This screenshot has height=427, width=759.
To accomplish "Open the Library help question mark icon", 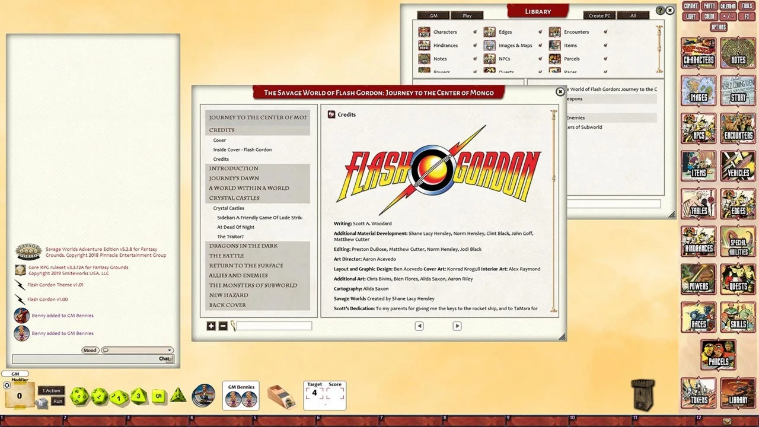I will tap(660, 11).
